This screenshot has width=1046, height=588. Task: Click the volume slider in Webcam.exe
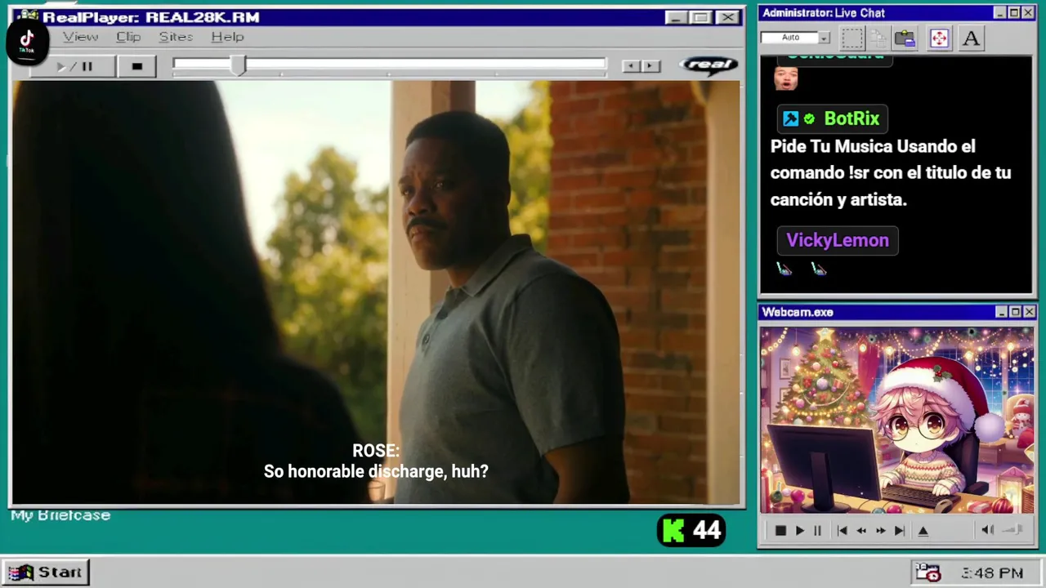point(1013,530)
